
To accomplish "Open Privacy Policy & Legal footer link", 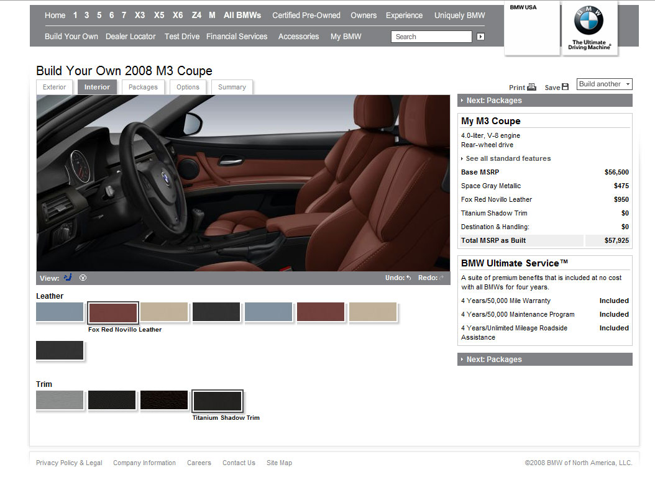I will click(69, 463).
